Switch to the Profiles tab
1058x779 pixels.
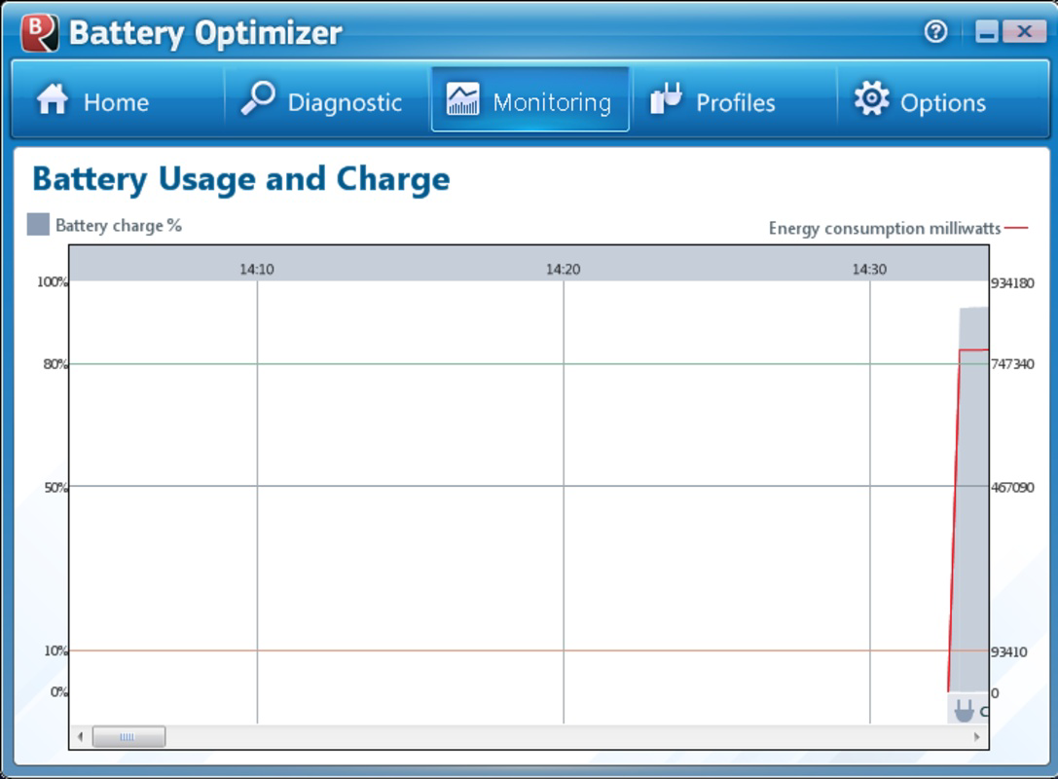[734, 100]
